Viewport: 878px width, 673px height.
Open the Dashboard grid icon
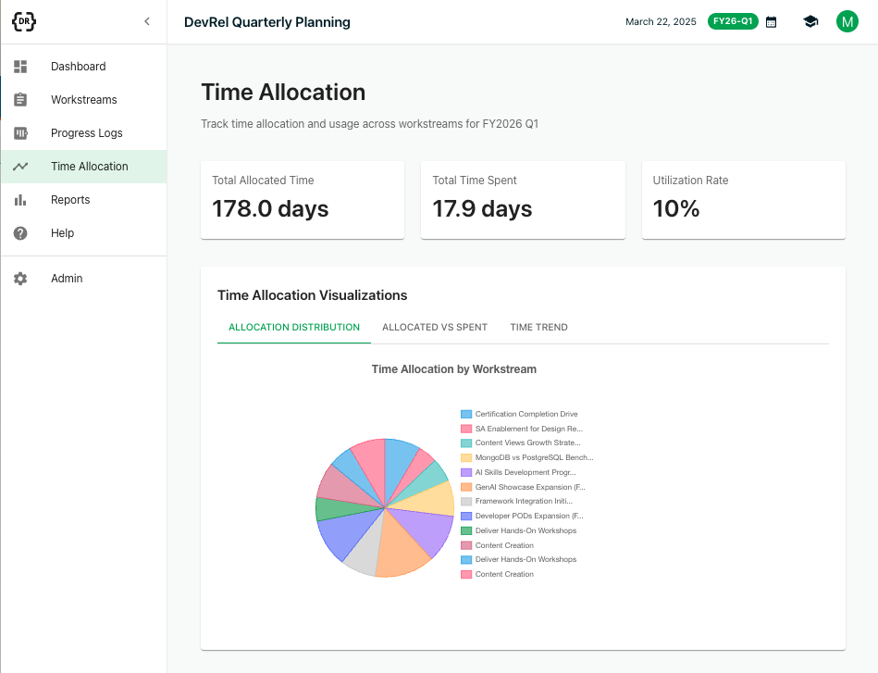[20, 67]
